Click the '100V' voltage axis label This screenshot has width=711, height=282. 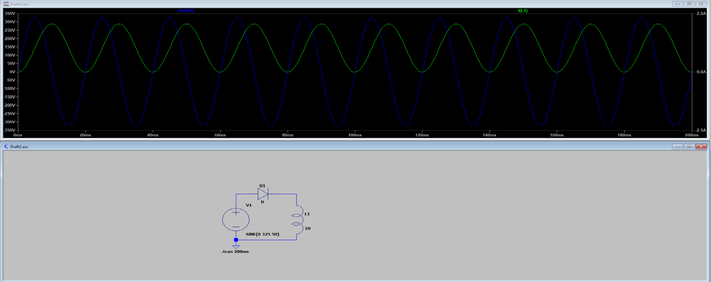pyautogui.click(x=10, y=55)
